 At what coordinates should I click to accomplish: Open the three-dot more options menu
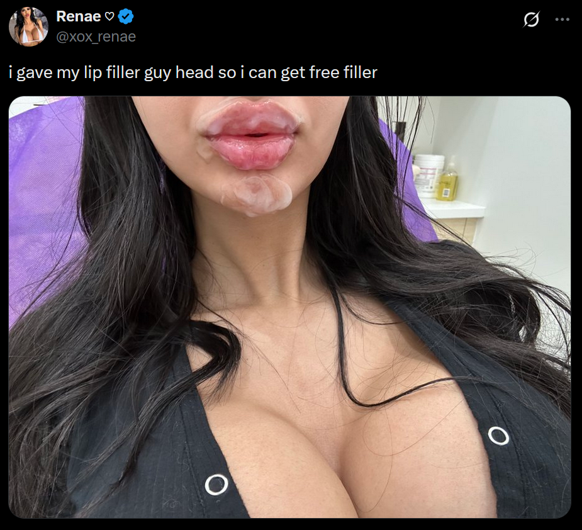click(x=562, y=20)
